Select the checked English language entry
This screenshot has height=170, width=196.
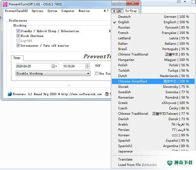153,22
